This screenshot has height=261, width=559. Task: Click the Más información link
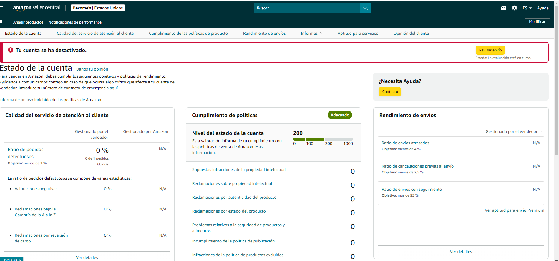[228, 150]
